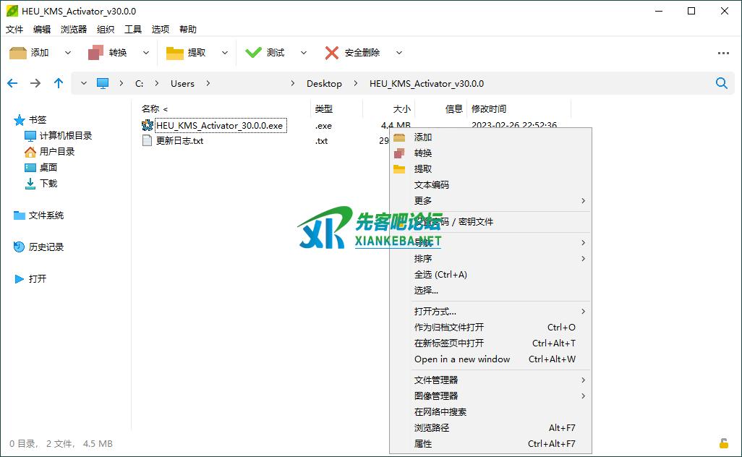
Task: Select the 更新日志.txt file
Action: point(179,141)
